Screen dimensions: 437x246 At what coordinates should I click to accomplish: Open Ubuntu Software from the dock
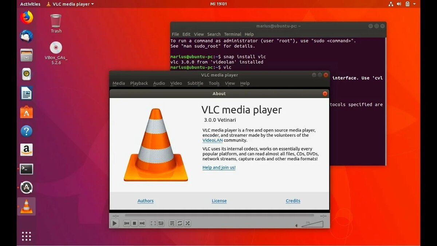click(26, 112)
